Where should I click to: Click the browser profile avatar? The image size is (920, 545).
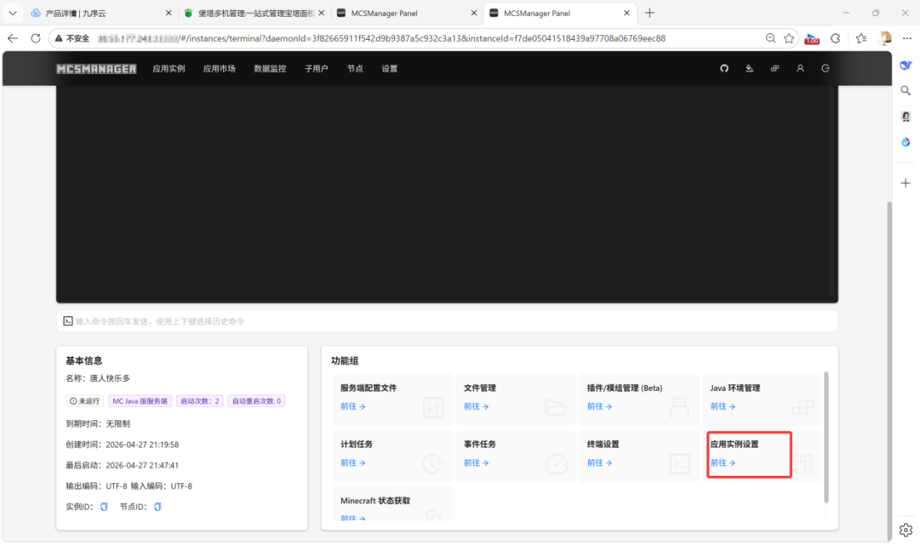coord(884,38)
